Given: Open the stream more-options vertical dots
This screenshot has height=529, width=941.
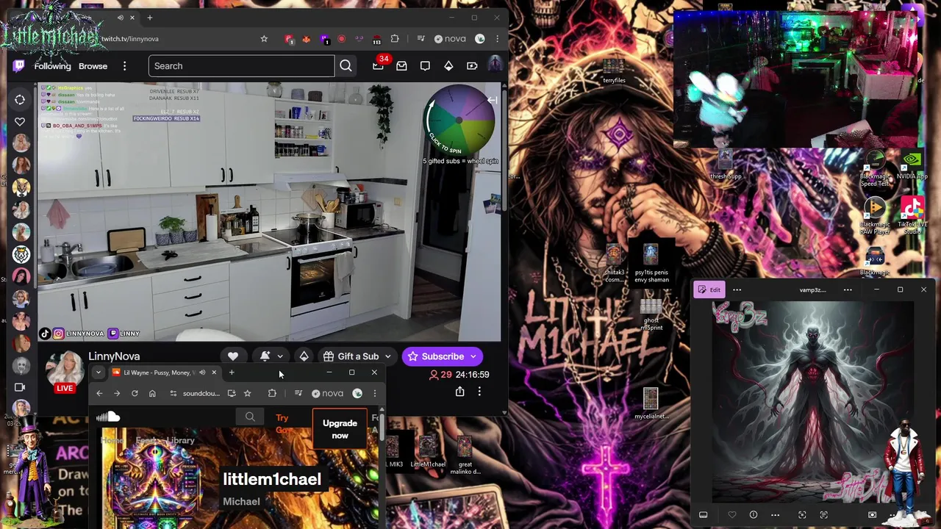Looking at the screenshot, I should tap(479, 392).
